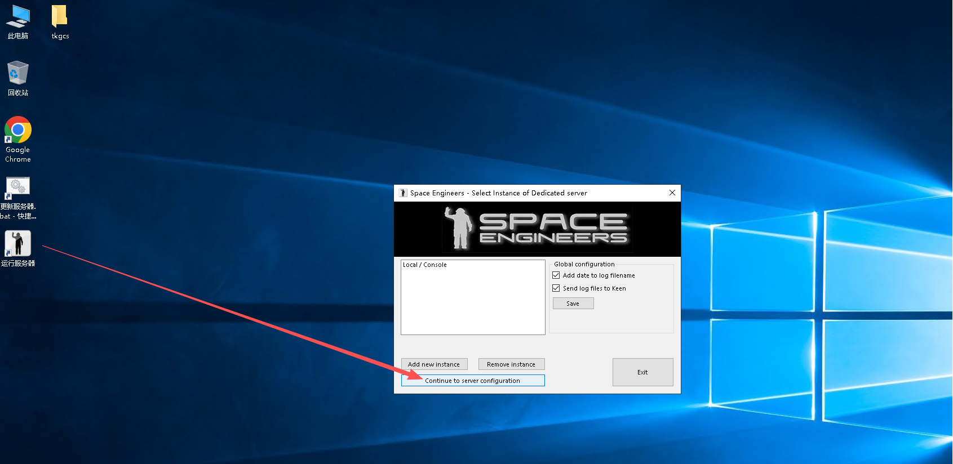Screen dimensions: 953x464
Task: Toggle Send log files to Keen
Action: [x=556, y=288]
